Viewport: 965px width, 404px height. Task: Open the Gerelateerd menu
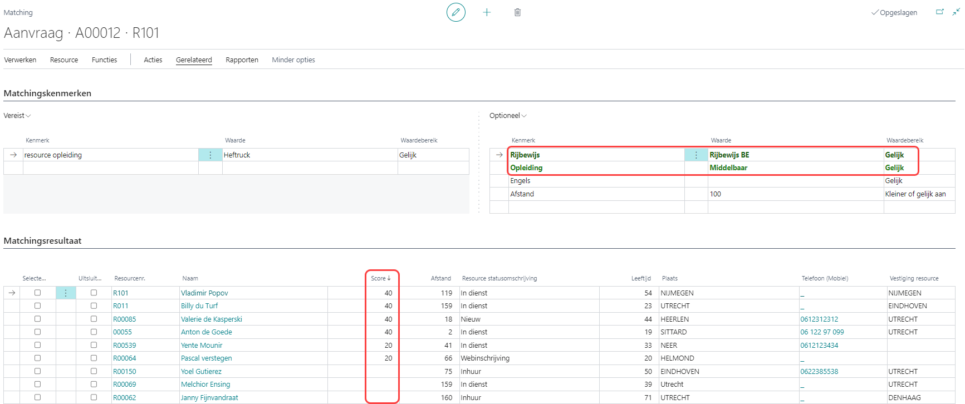pos(194,60)
